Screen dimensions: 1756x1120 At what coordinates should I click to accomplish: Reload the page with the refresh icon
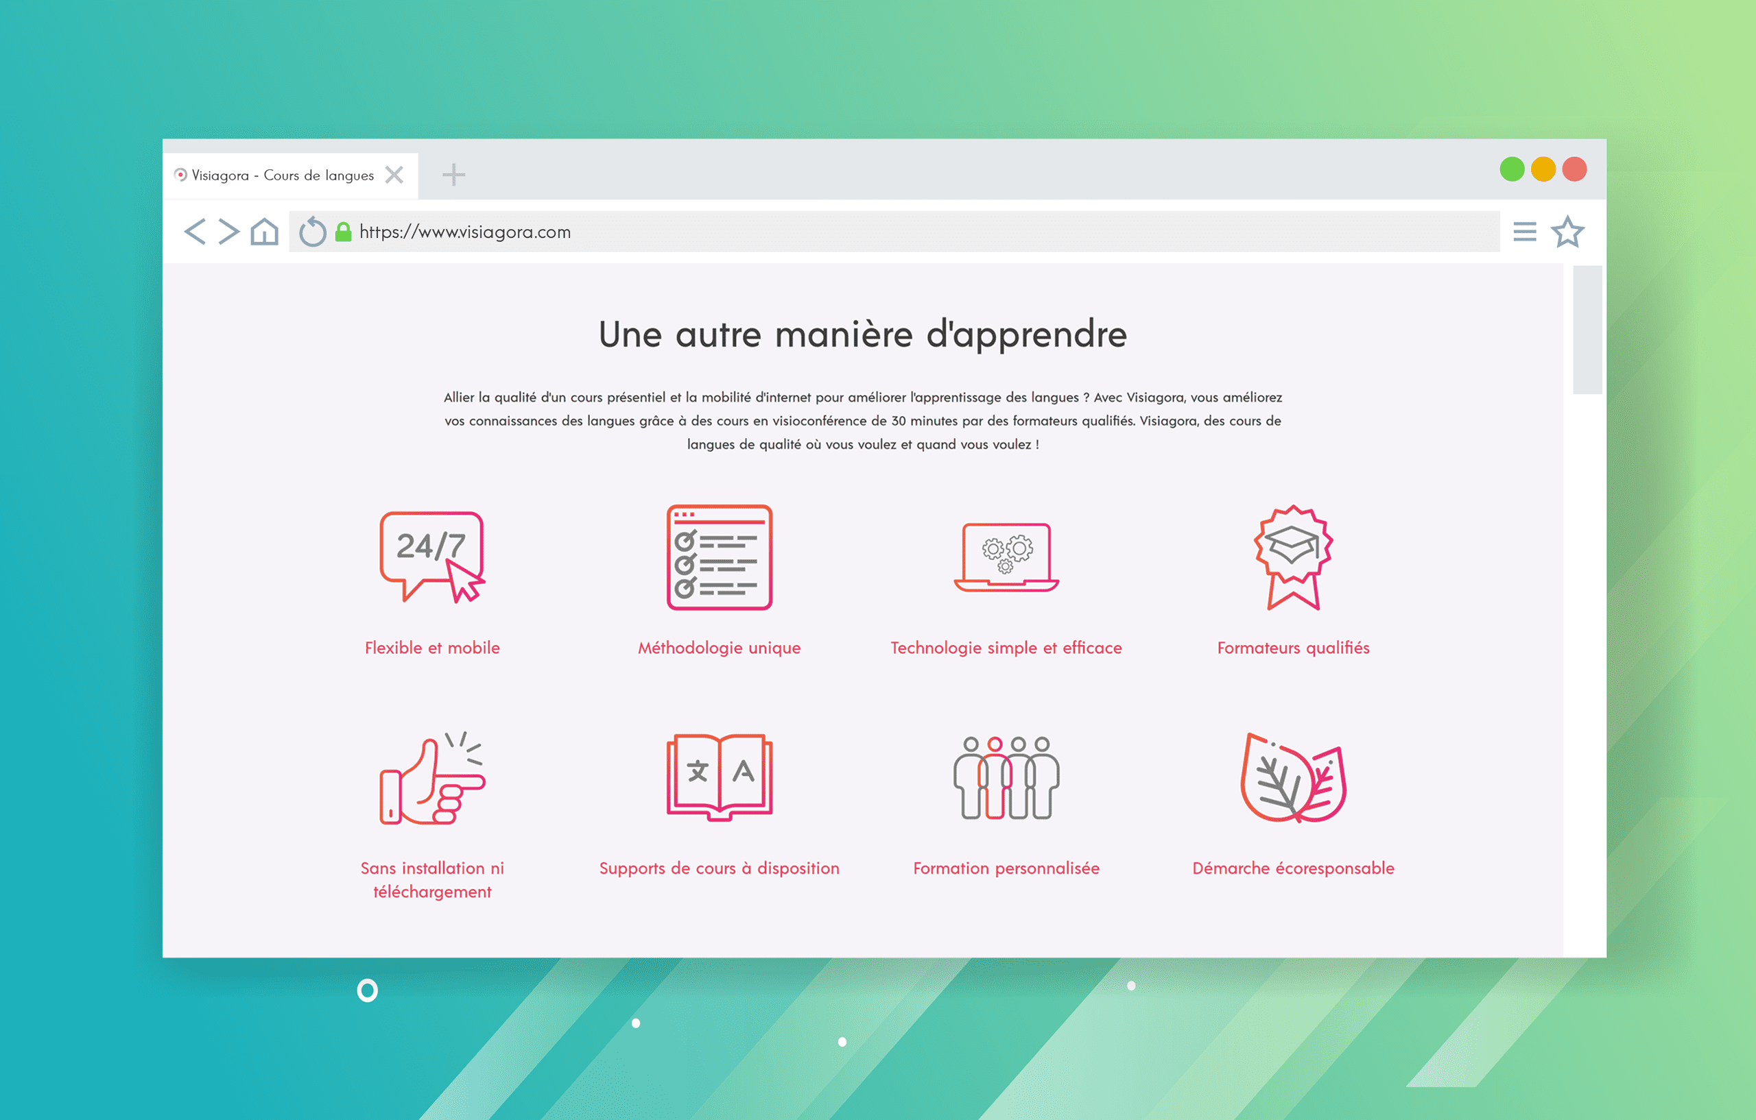(313, 232)
